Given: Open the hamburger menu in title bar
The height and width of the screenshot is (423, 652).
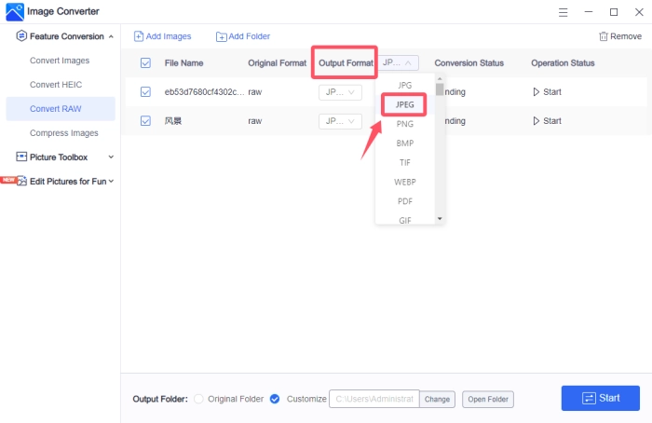Looking at the screenshot, I should [x=564, y=12].
